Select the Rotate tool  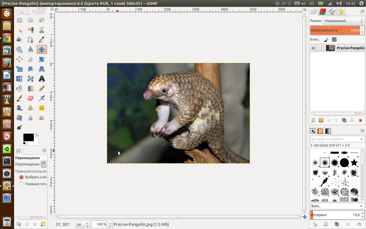pyautogui.click(x=42, y=59)
